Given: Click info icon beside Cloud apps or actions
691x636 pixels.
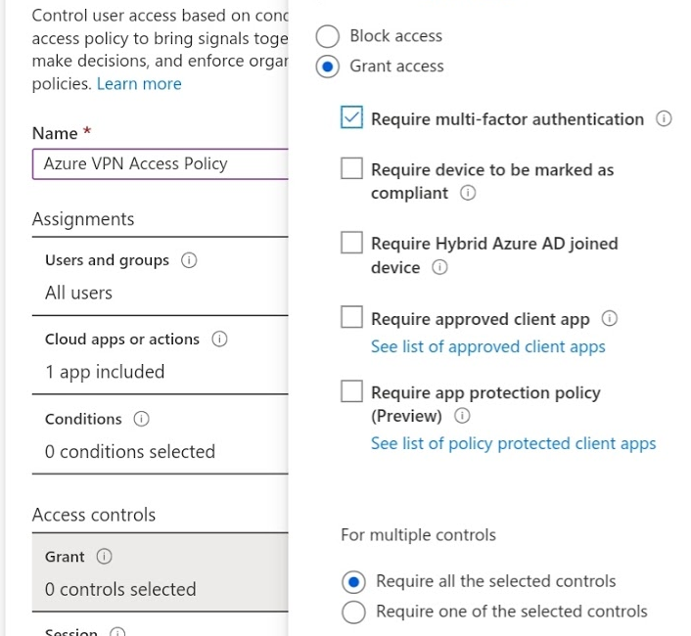Looking at the screenshot, I should click(219, 340).
